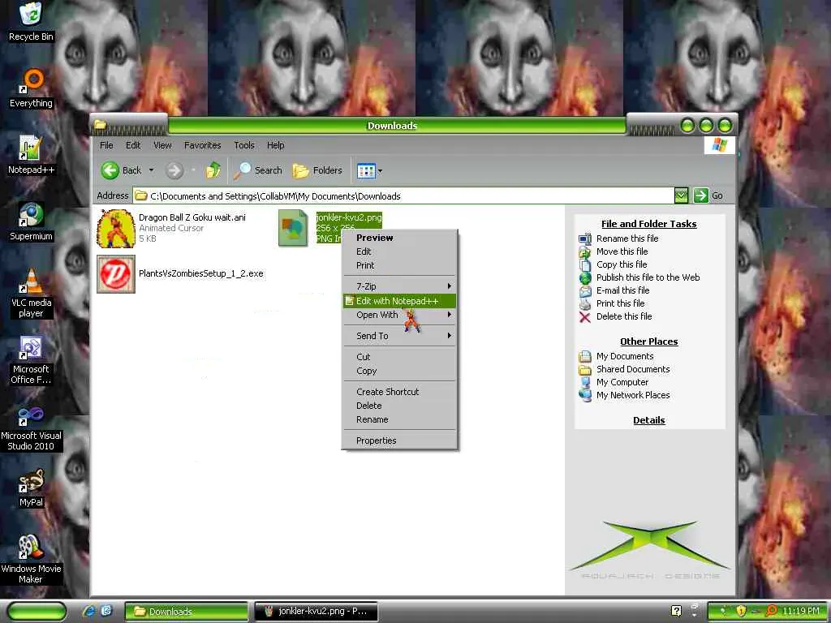Select Edit with Notepad++ menu entry
The image size is (831, 623).
coord(399,301)
